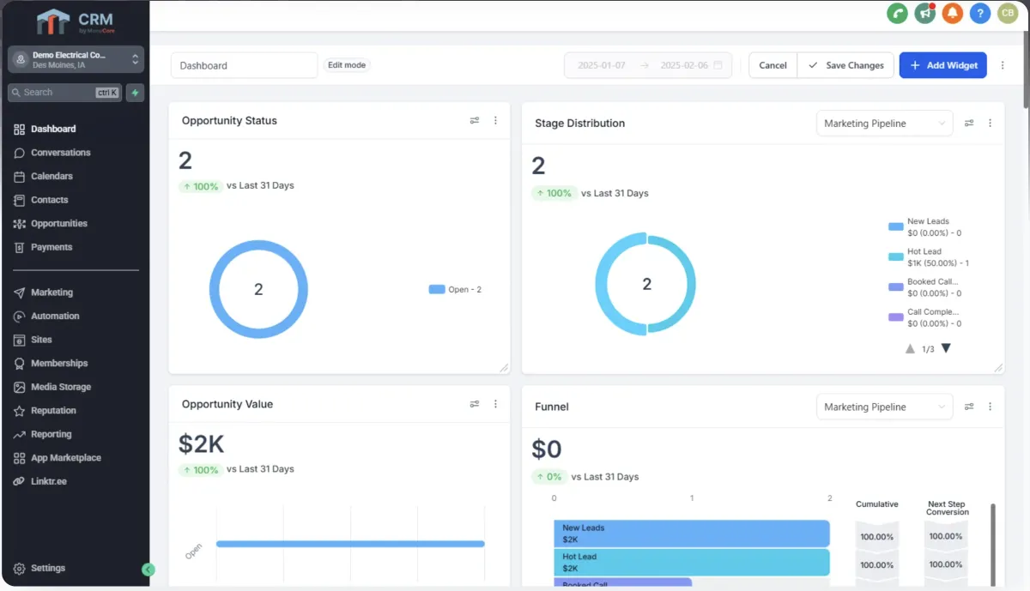Image resolution: width=1030 pixels, height=591 pixels.
Task: Expand the Demo Electrical Co account switcher
Action: click(76, 59)
